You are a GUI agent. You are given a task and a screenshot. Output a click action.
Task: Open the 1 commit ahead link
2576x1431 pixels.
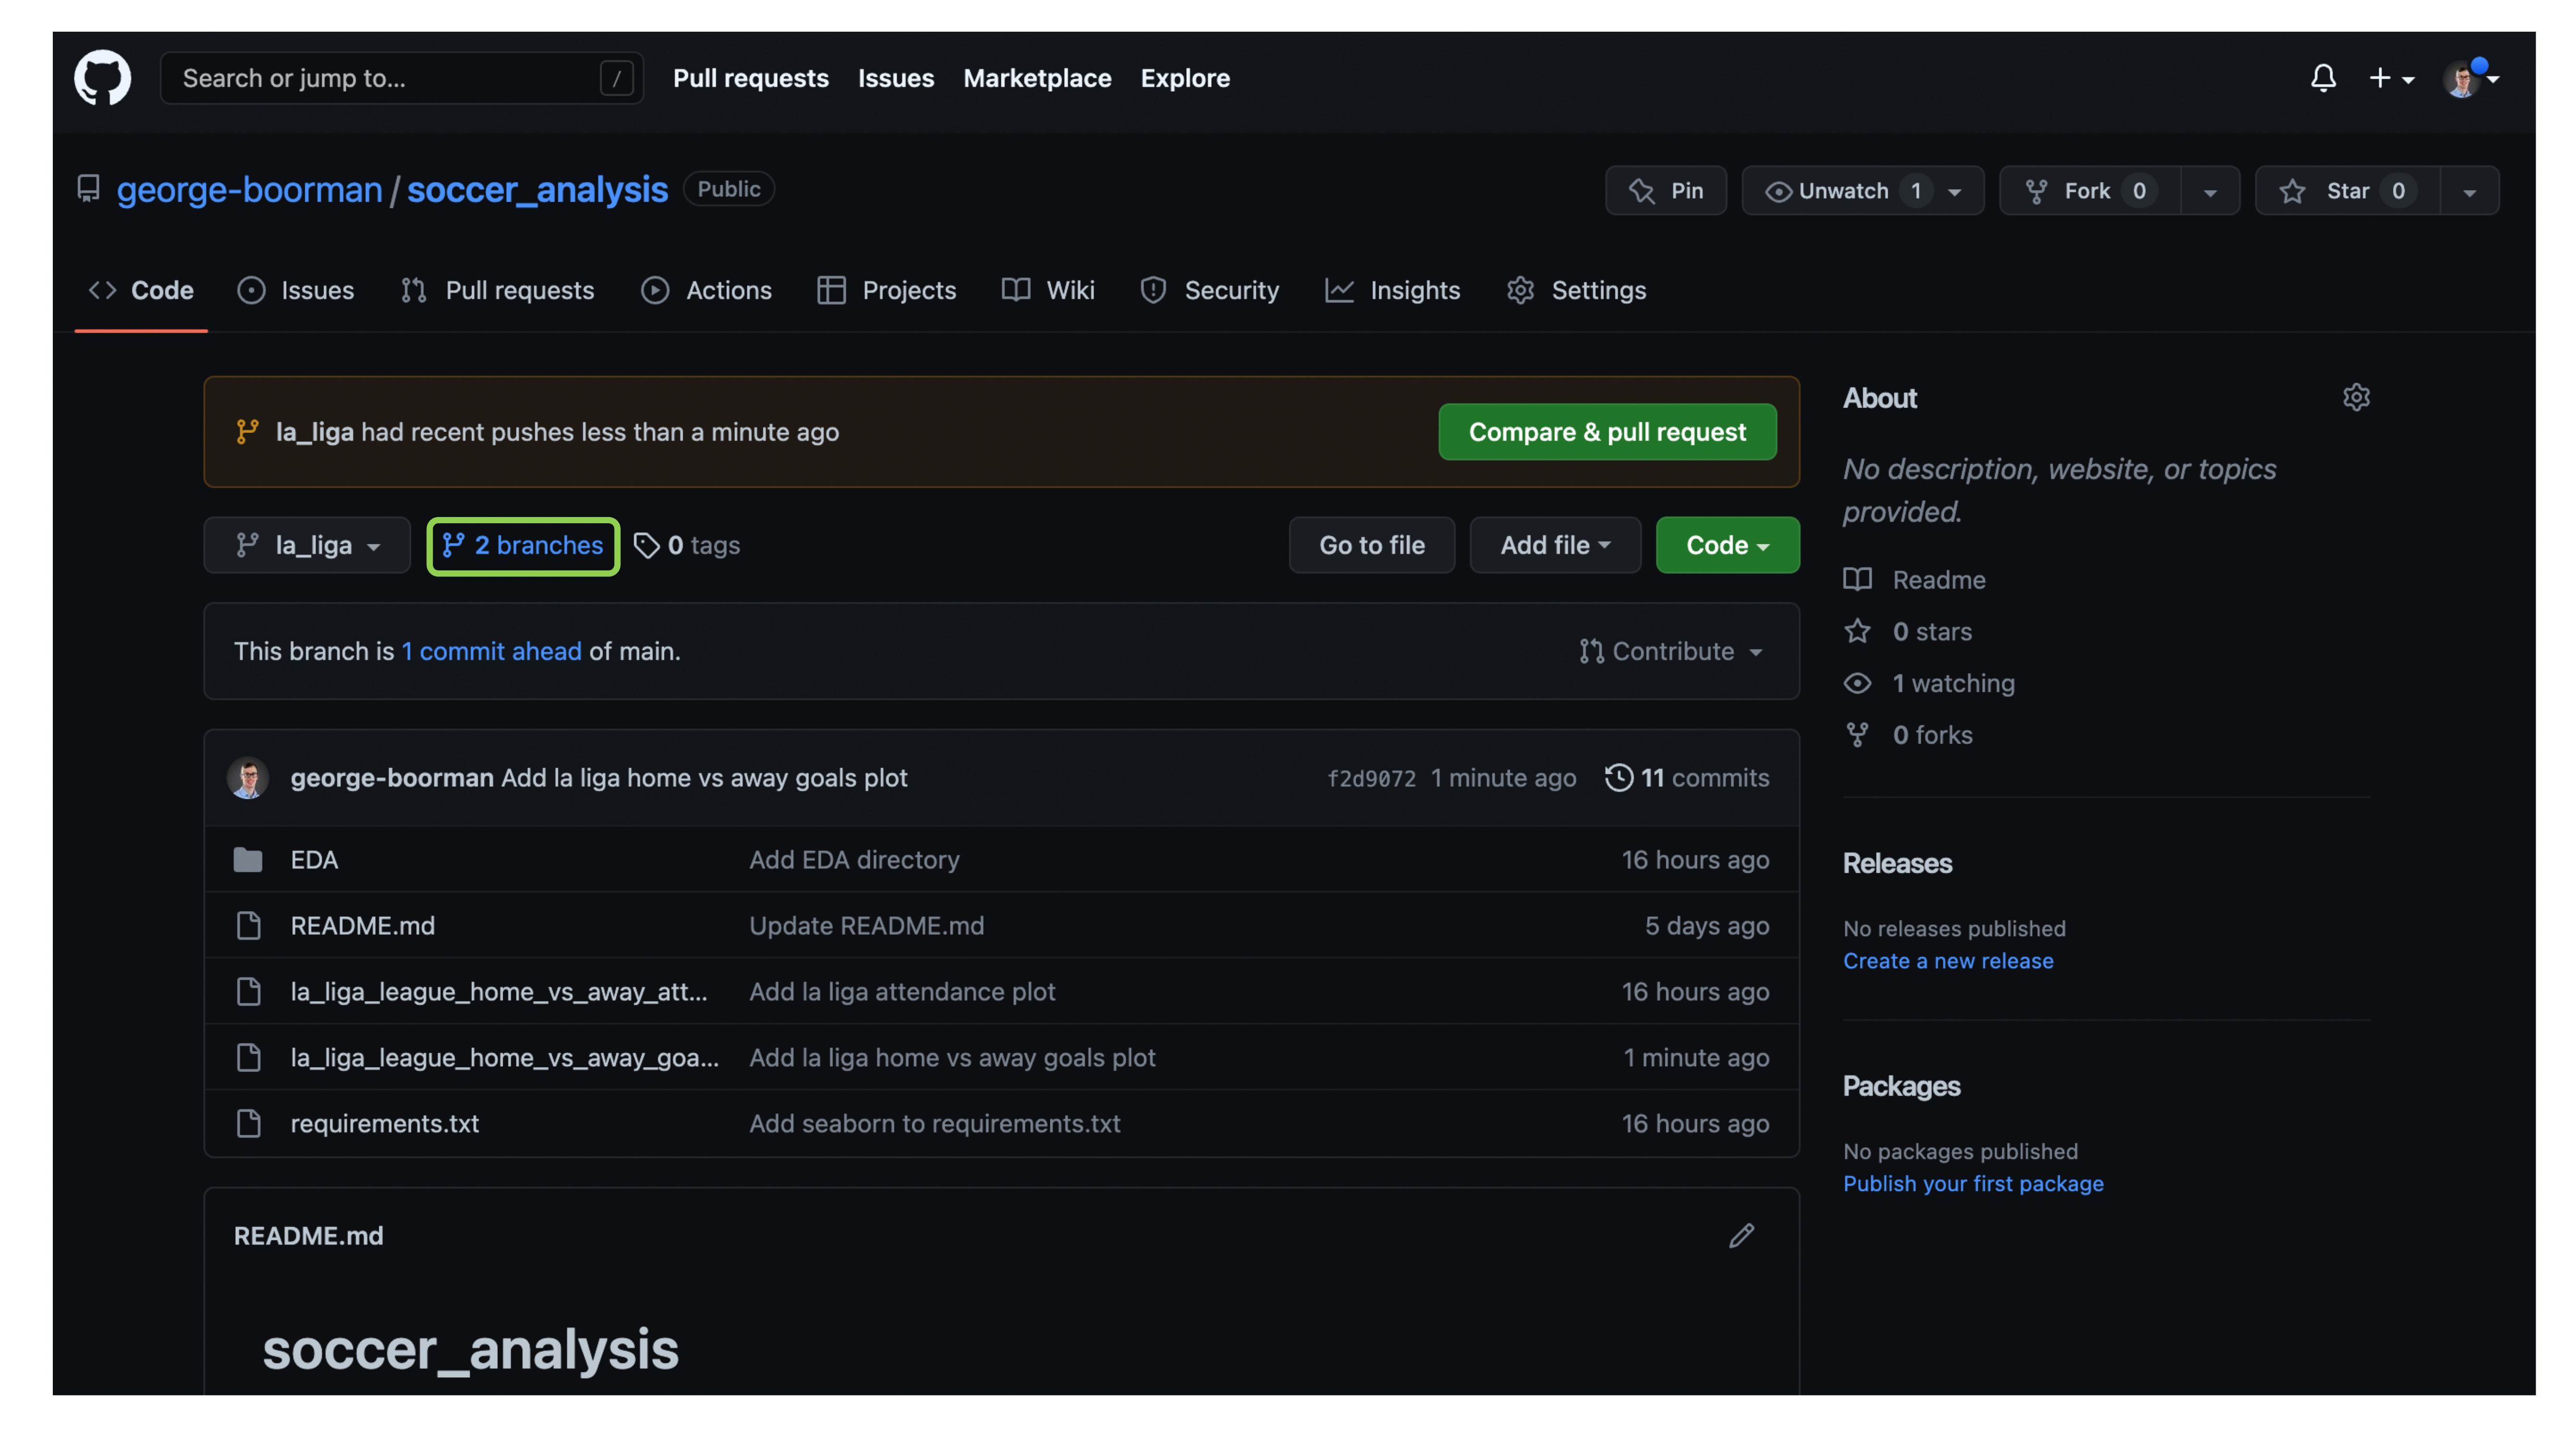click(x=491, y=651)
